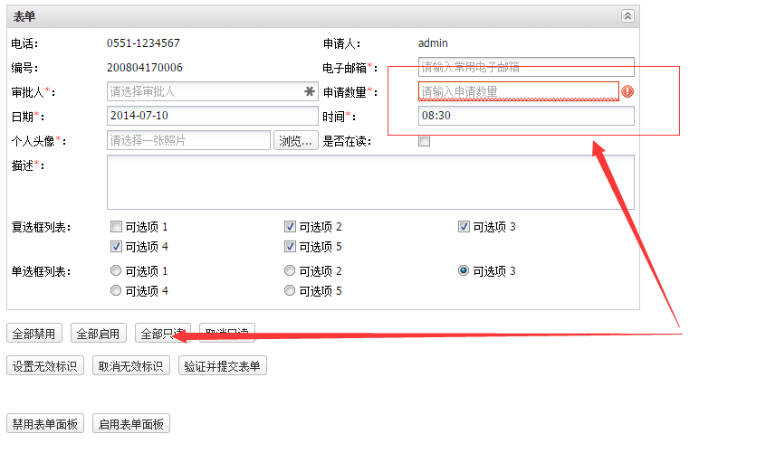Viewport: 766px width, 453px height.
Task: Collapse the 表单 panel with the chevron icon
Action: click(x=627, y=16)
